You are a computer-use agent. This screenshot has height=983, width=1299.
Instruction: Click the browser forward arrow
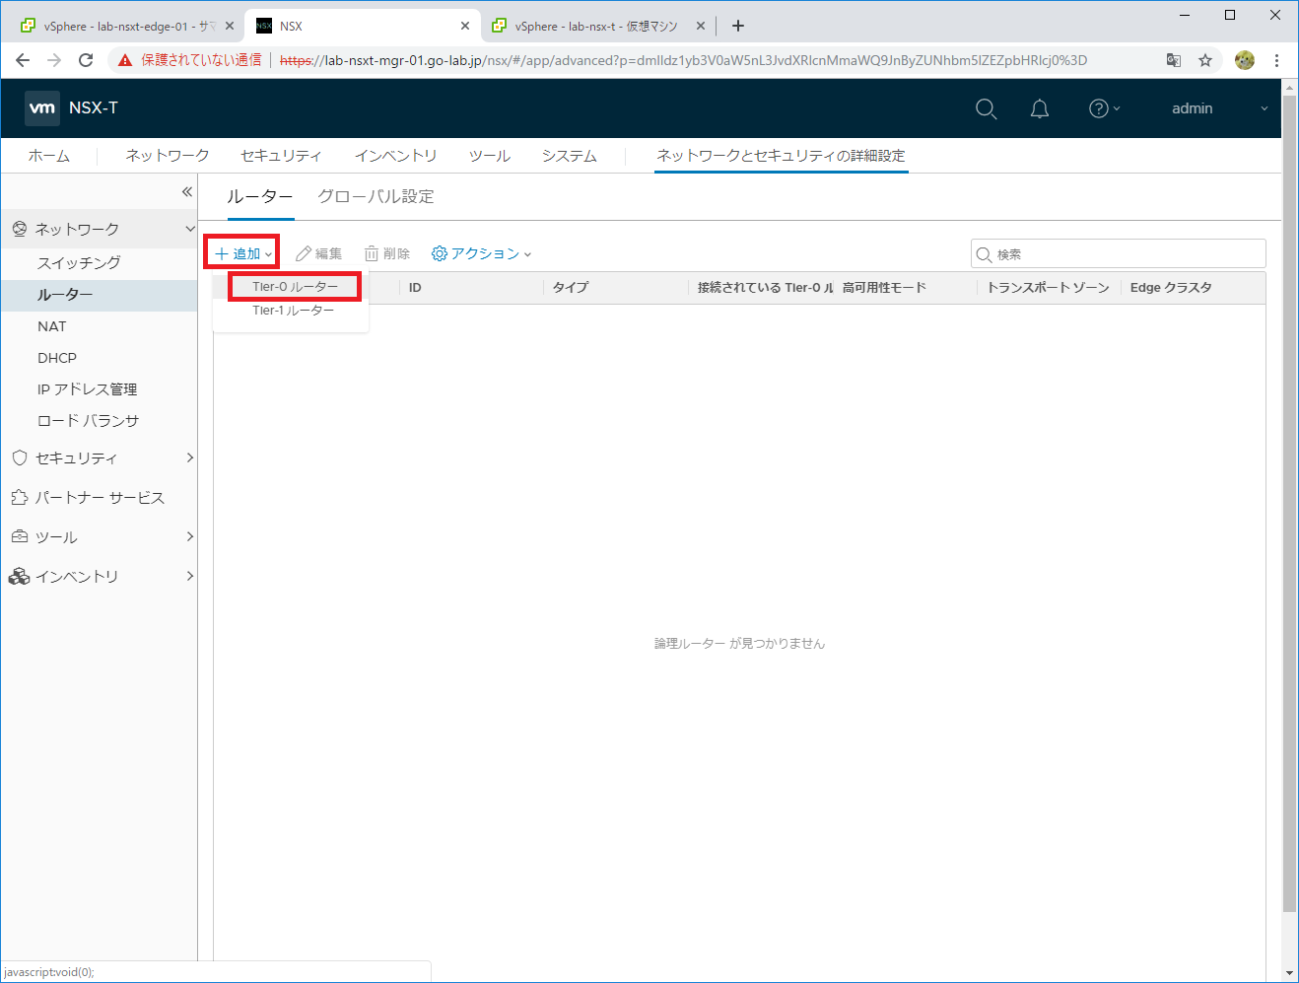pos(54,60)
